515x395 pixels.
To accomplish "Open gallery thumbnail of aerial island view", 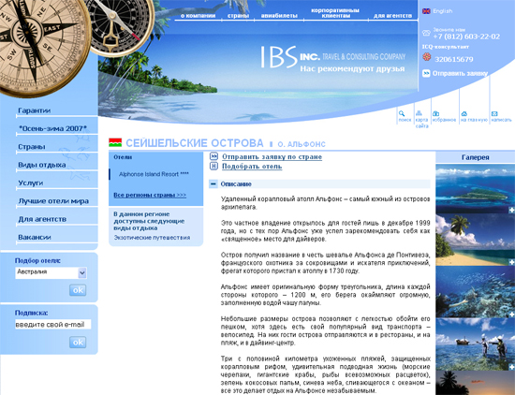I will pyautogui.click(x=476, y=189).
